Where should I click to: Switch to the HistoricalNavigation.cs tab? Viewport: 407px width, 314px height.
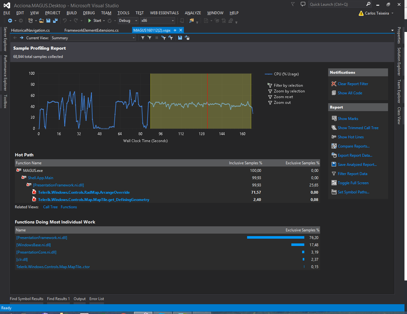30,30
